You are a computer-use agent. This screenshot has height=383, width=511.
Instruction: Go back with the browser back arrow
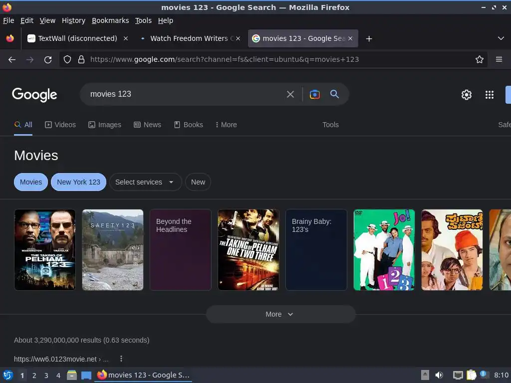[x=12, y=60]
